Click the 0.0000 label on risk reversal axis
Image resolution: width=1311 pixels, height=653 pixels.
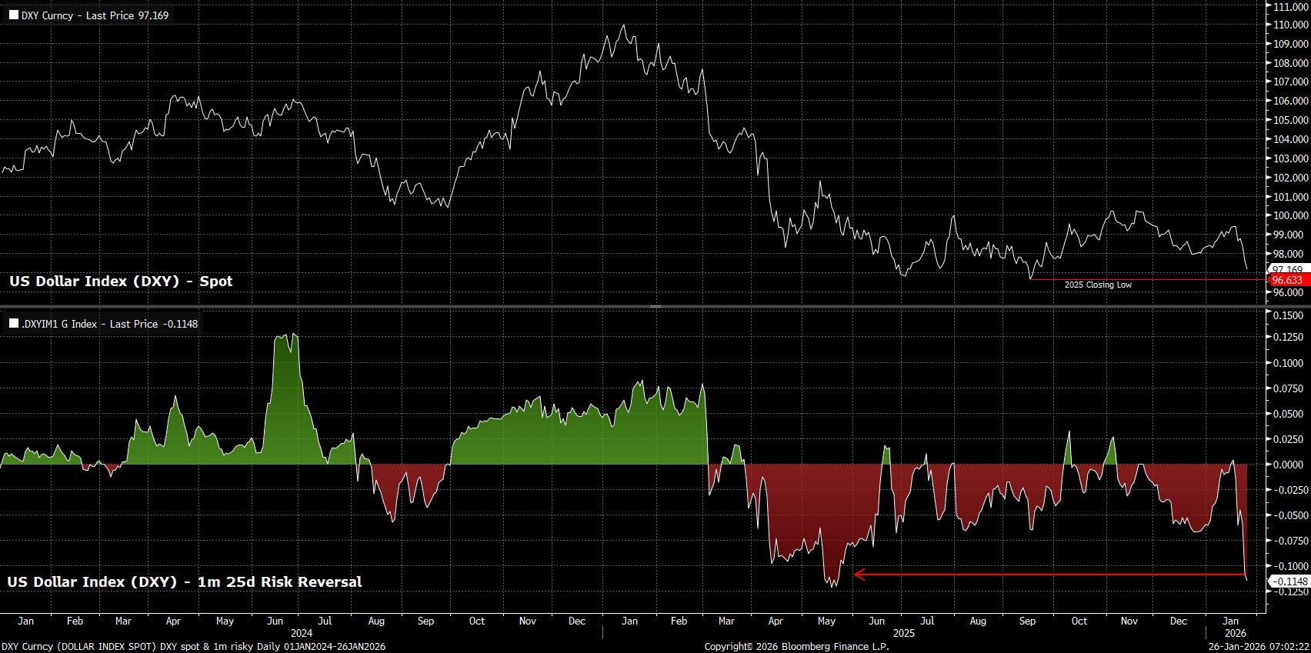(x=1287, y=465)
